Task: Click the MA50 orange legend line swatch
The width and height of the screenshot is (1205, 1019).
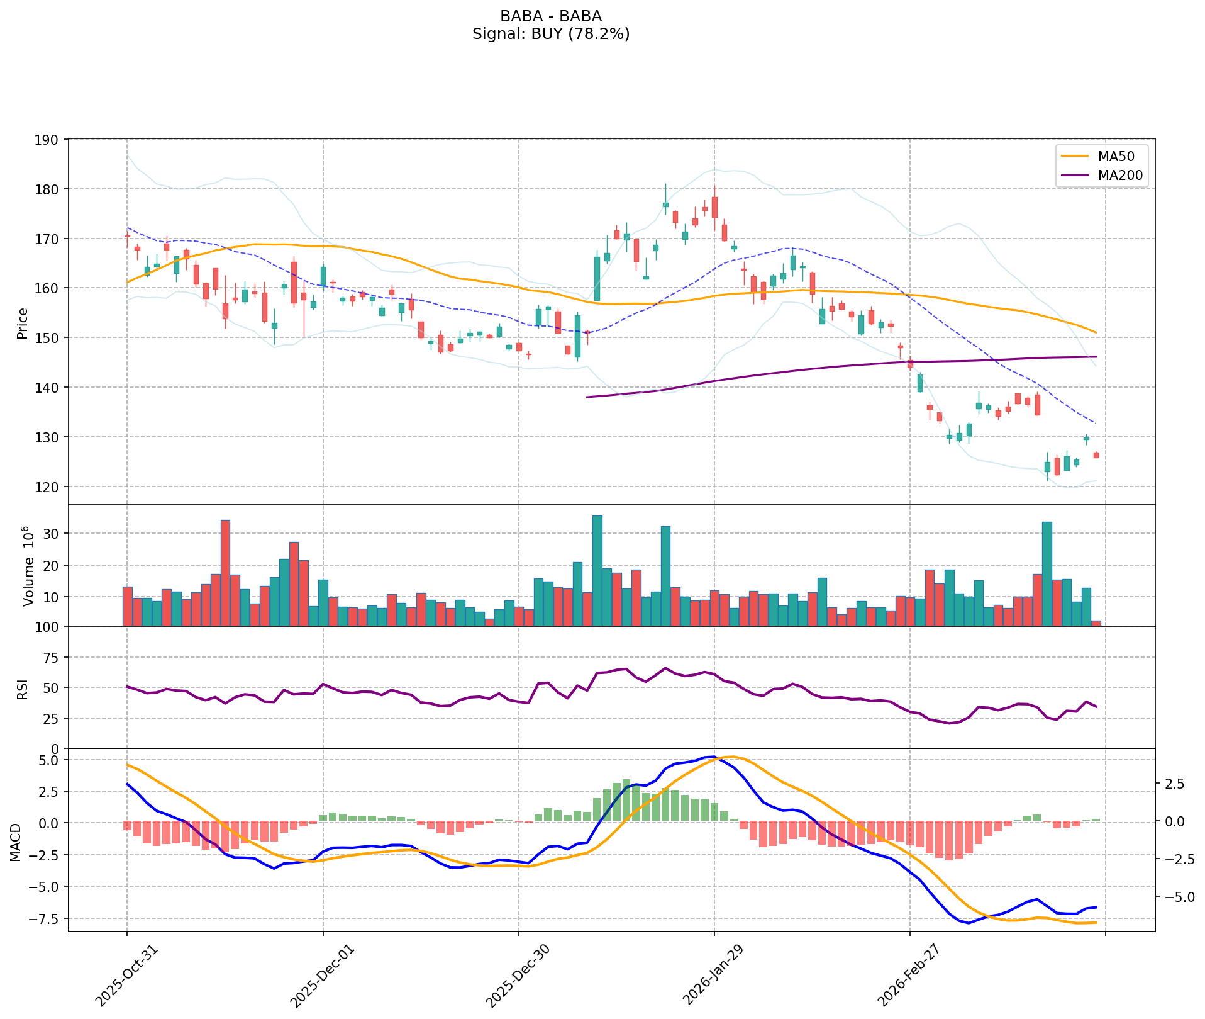Action: 1076,155
